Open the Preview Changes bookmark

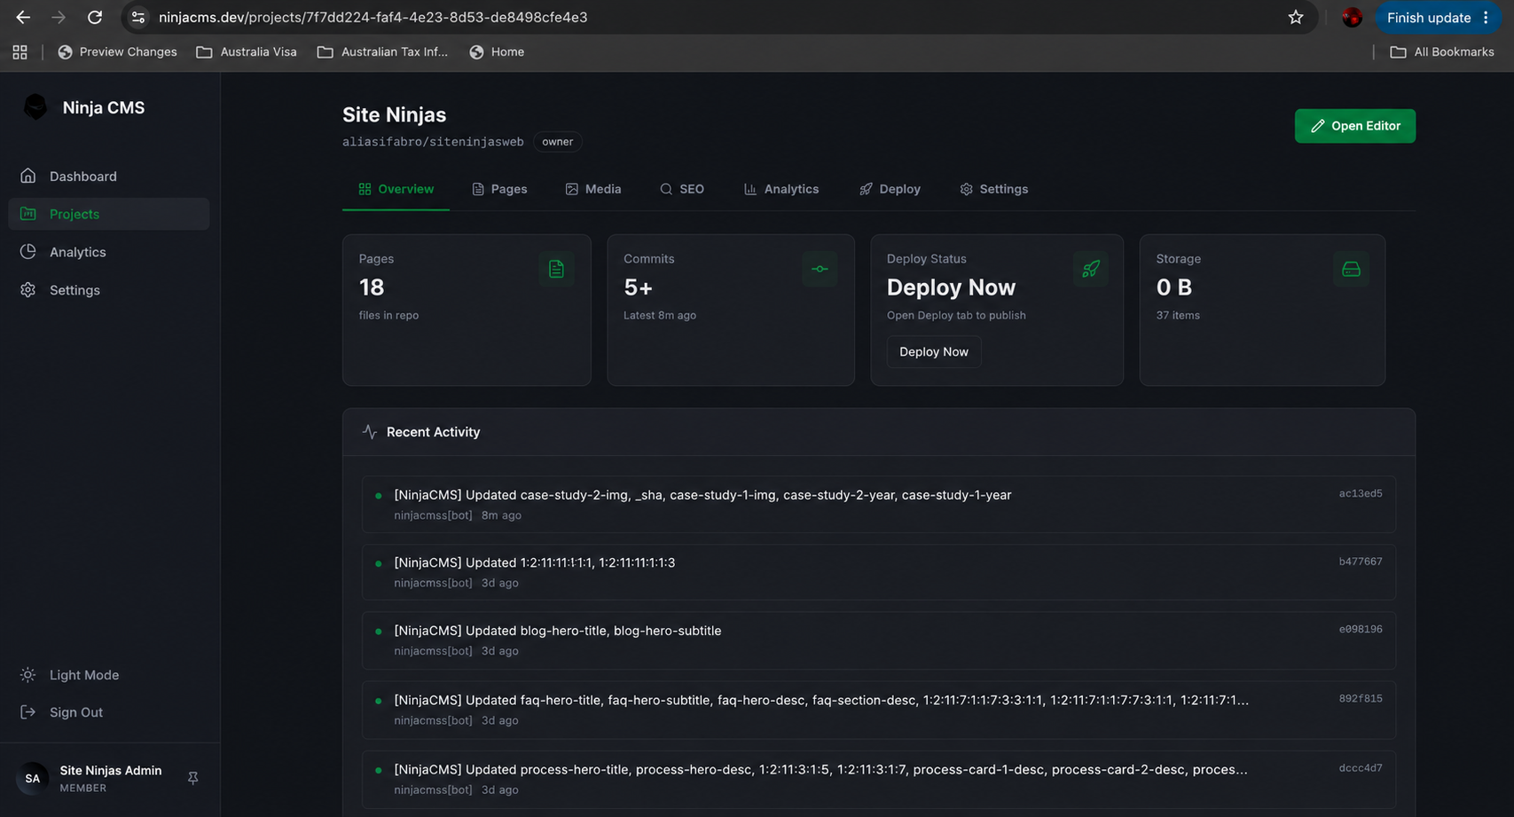(117, 52)
